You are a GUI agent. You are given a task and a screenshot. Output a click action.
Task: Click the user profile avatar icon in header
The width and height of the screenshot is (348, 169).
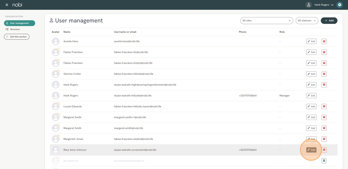tap(309, 5)
